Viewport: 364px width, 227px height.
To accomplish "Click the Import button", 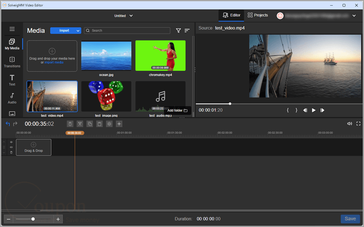I will point(64,31).
